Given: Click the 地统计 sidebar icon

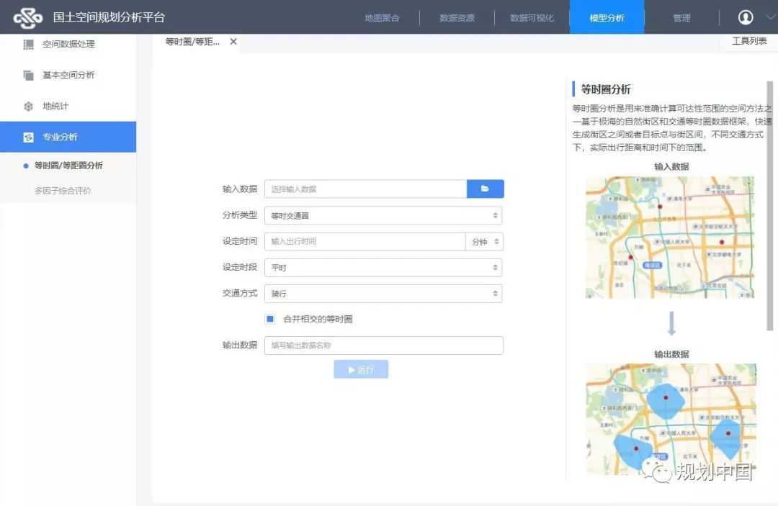Looking at the screenshot, I should click(29, 107).
